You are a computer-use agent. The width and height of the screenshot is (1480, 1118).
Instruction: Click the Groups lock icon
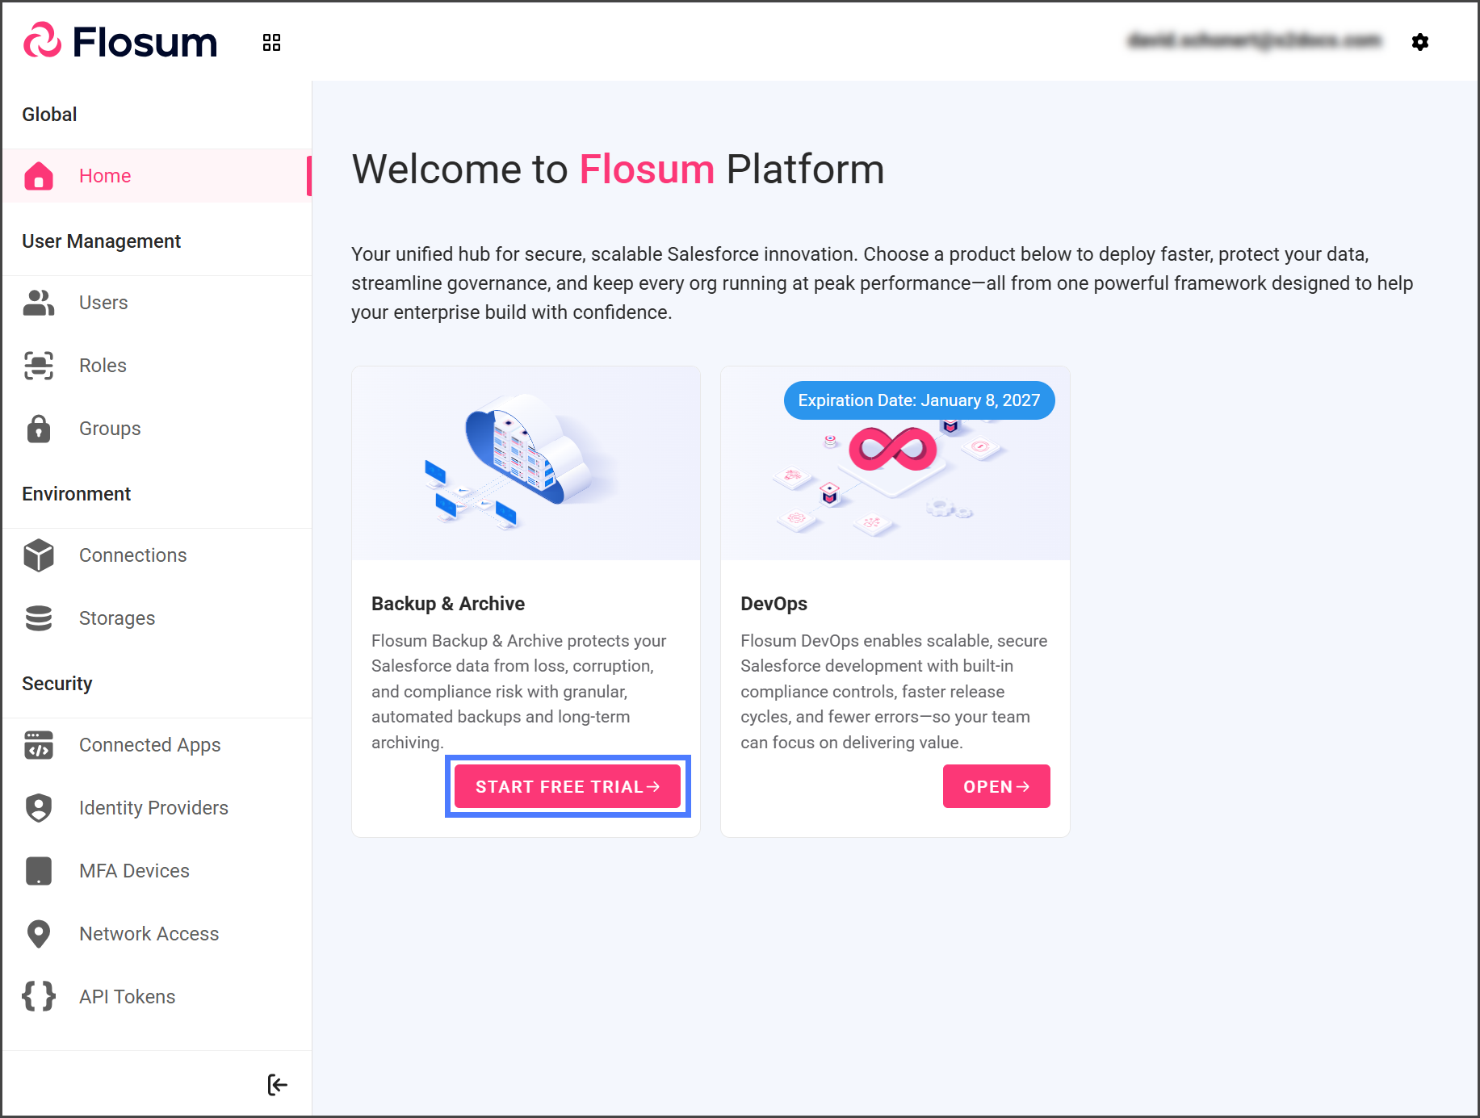point(39,429)
